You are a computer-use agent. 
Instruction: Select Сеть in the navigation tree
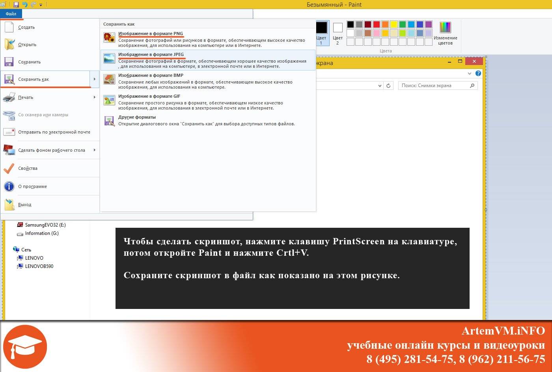22,249
